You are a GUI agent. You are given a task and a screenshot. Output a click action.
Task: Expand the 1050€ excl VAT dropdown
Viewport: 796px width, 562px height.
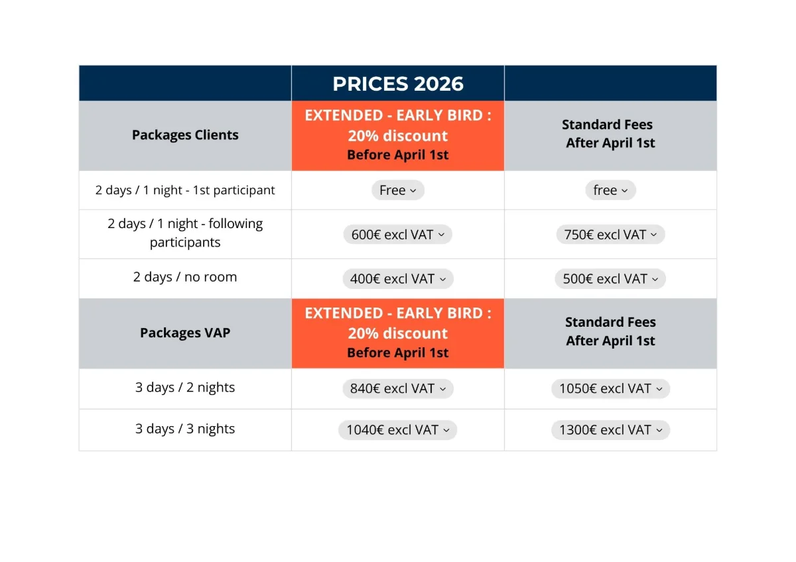(x=610, y=389)
